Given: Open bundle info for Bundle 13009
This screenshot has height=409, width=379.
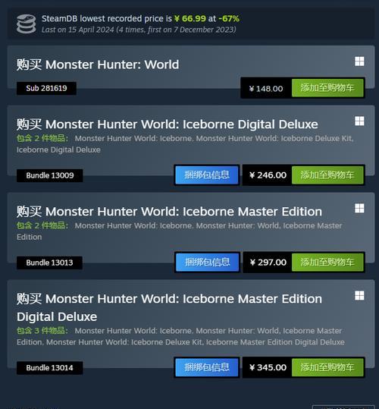Looking at the screenshot, I should tap(207, 175).
